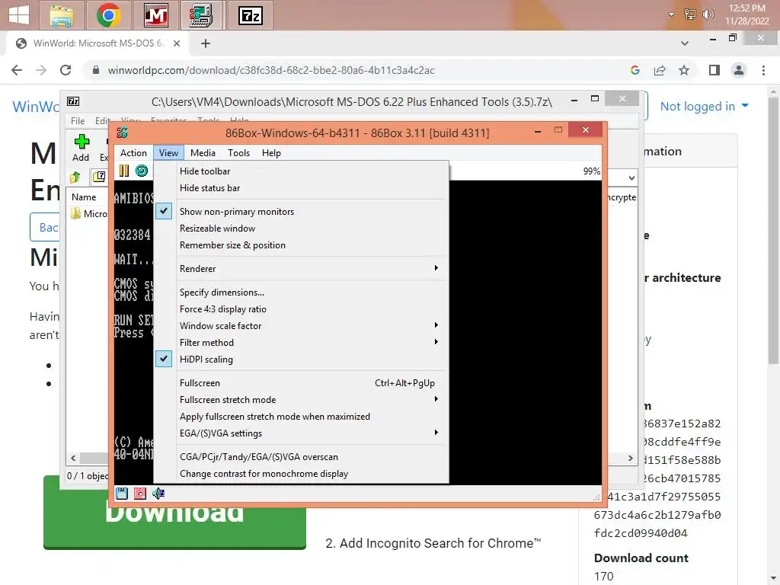Click the 7-Zip up-folder icon

coord(75,177)
